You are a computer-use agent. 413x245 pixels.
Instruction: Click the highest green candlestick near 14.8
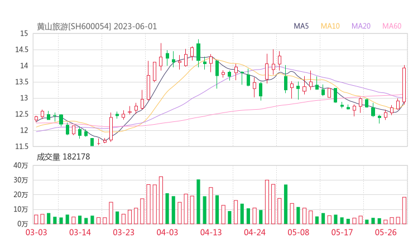point(198,52)
